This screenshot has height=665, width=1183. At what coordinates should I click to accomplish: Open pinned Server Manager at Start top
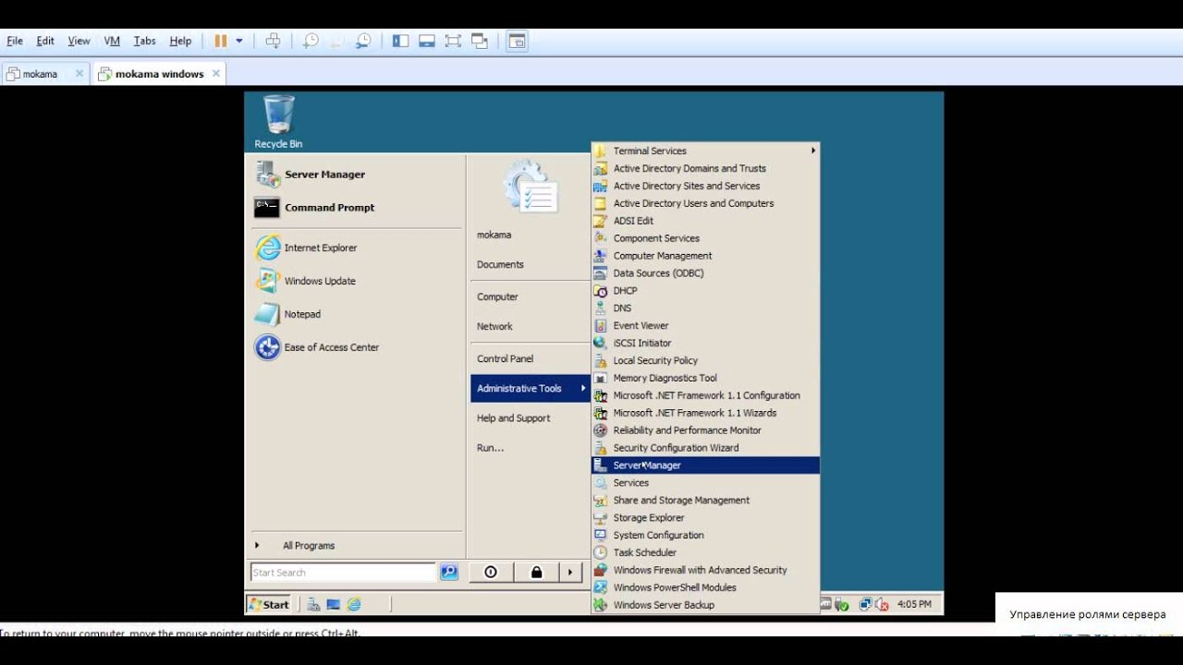(356, 174)
